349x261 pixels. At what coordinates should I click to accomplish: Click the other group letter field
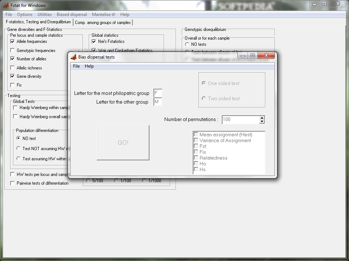coord(158,102)
